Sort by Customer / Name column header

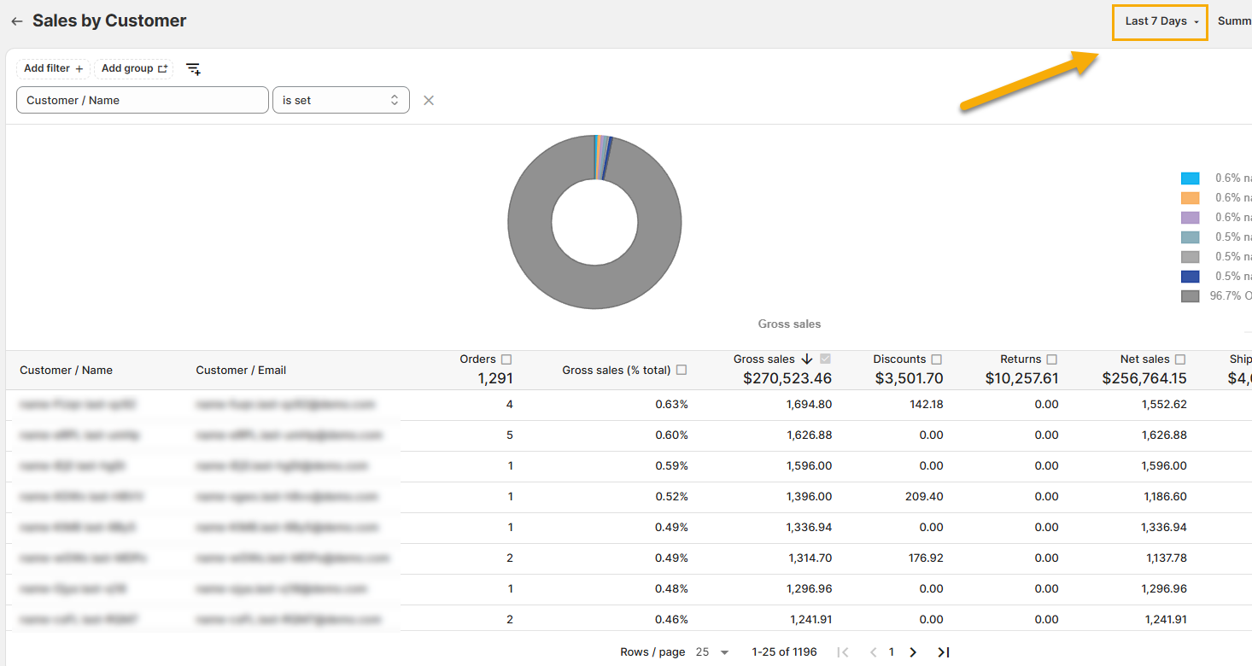point(67,370)
